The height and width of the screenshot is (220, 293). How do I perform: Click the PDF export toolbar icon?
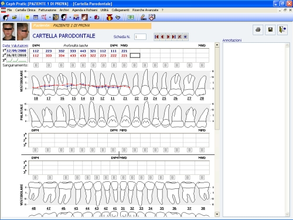click(x=76, y=18)
